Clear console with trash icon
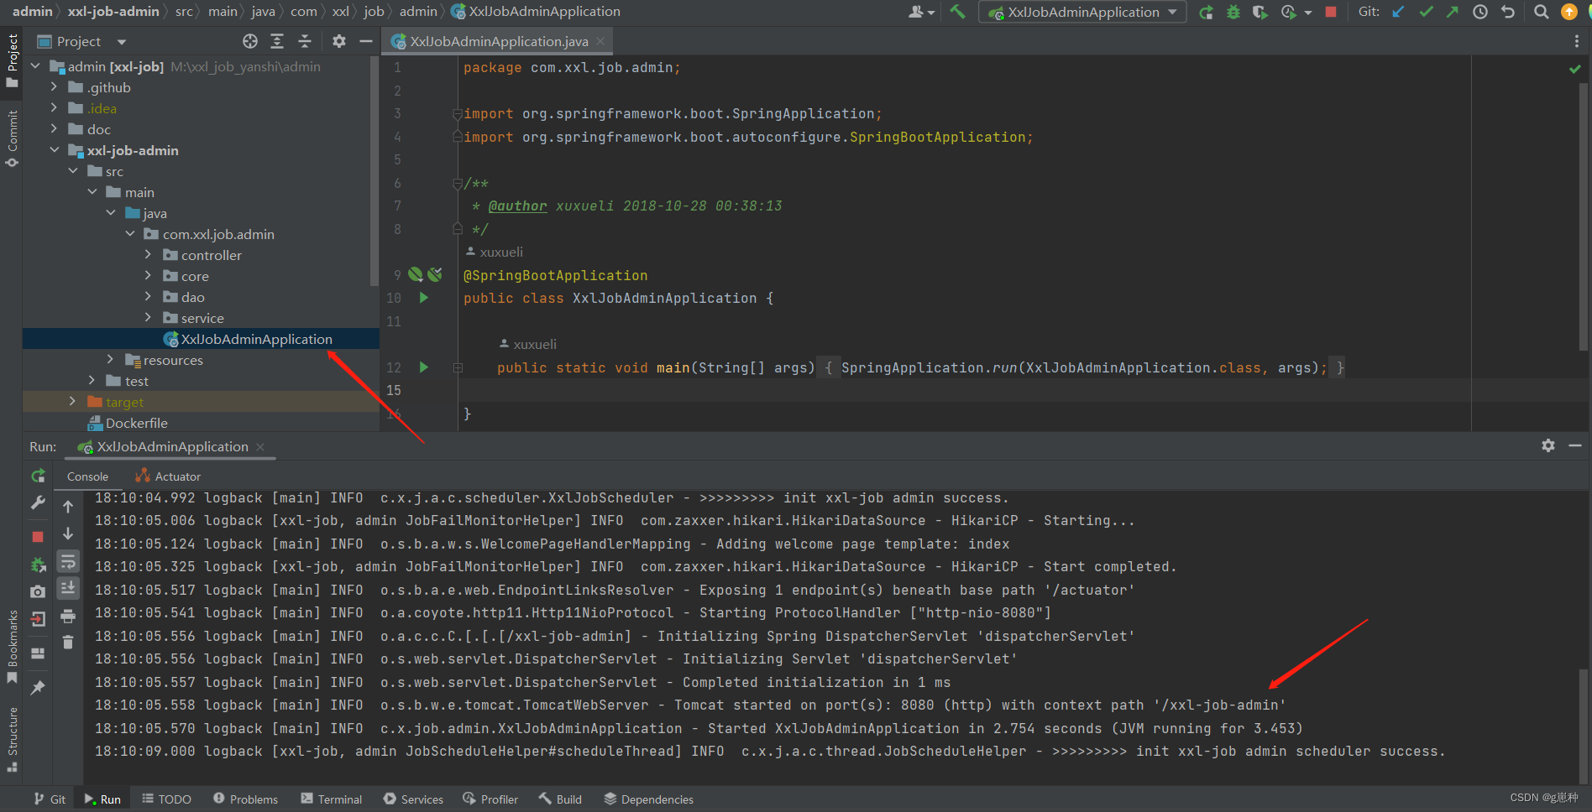This screenshot has height=812, width=1592. point(68,643)
